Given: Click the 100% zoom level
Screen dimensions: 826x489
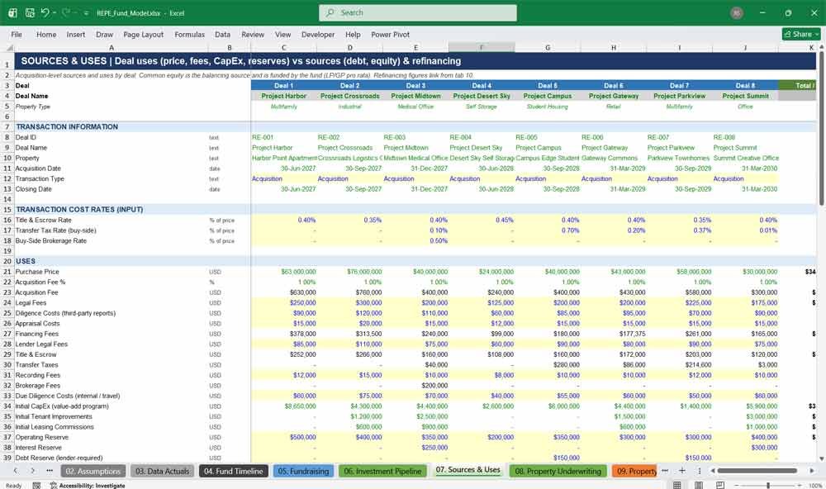Looking at the screenshot, I should pos(815,486).
